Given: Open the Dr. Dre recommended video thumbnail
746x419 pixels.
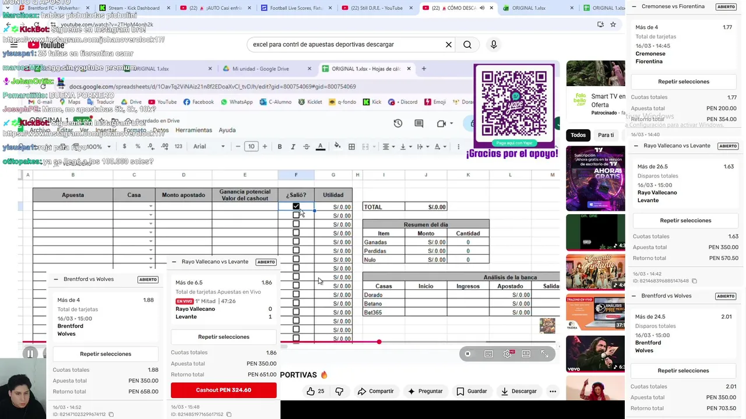Looking at the screenshot, I should tap(595, 232).
